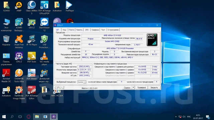Screen dimensions: 214x120
Task: Open the folder named 23
Action: (44, 92)
